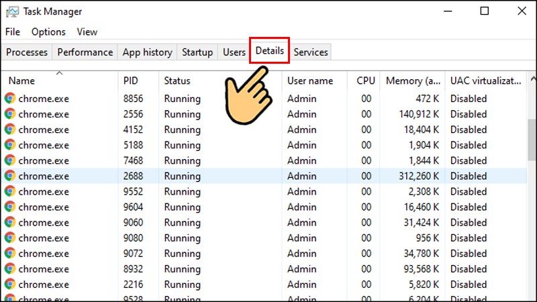Sort by the Memory column header
The image size is (537, 302).
click(x=412, y=81)
